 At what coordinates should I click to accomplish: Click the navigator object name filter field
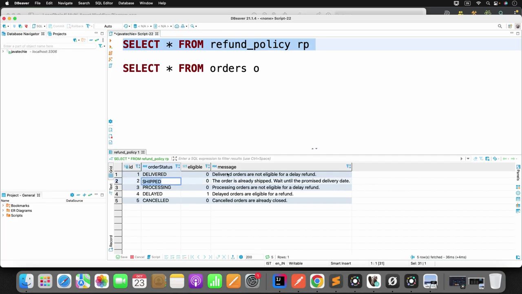point(49,46)
